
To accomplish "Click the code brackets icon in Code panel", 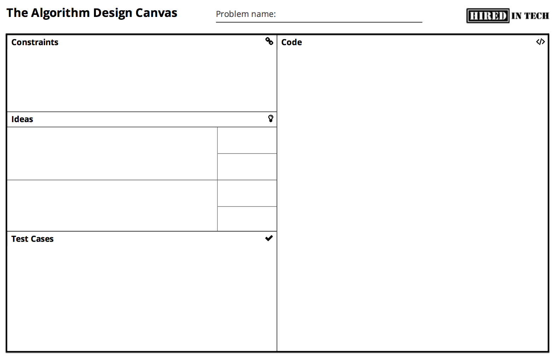I will click(x=540, y=42).
